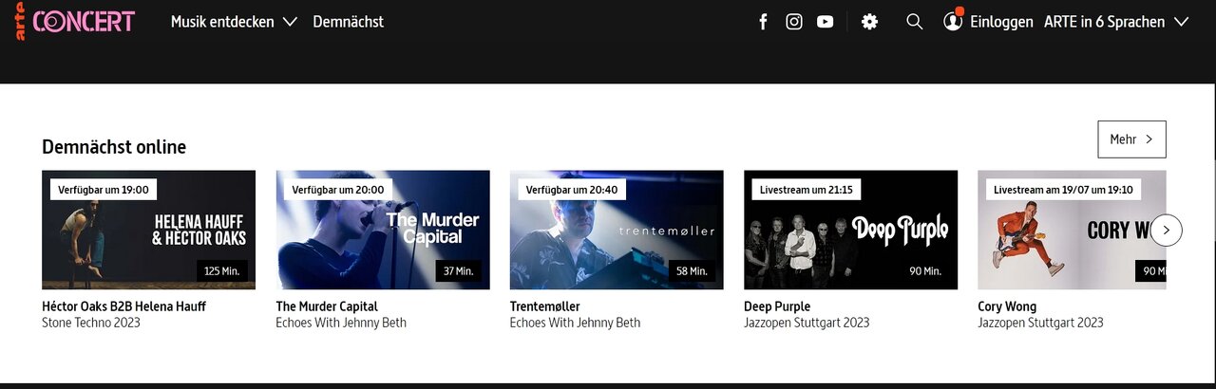Click Jazzopen Stuttgart 2023 under Cory Wong
Image resolution: width=1216 pixels, height=389 pixels.
[x=1040, y=323]
